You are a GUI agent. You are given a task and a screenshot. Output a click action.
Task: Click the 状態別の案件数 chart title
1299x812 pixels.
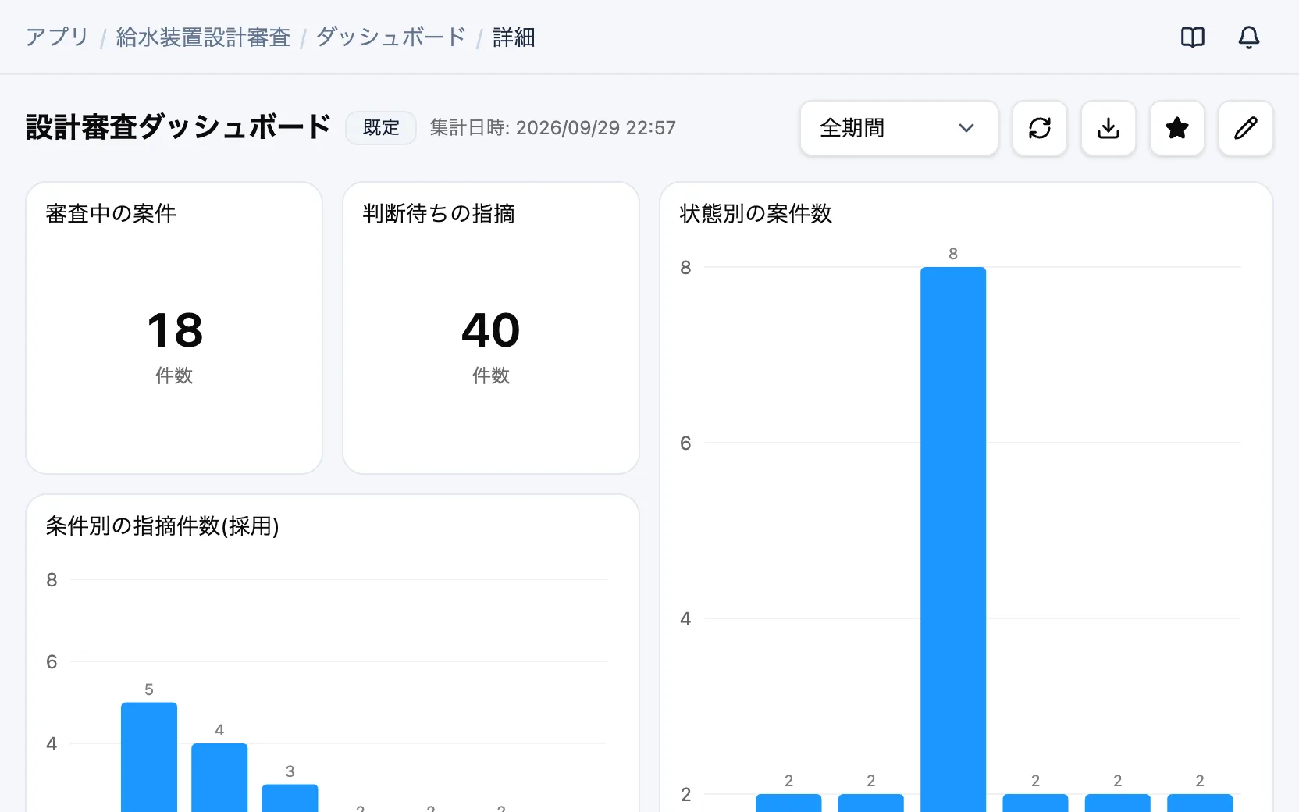tap(756, 213)
